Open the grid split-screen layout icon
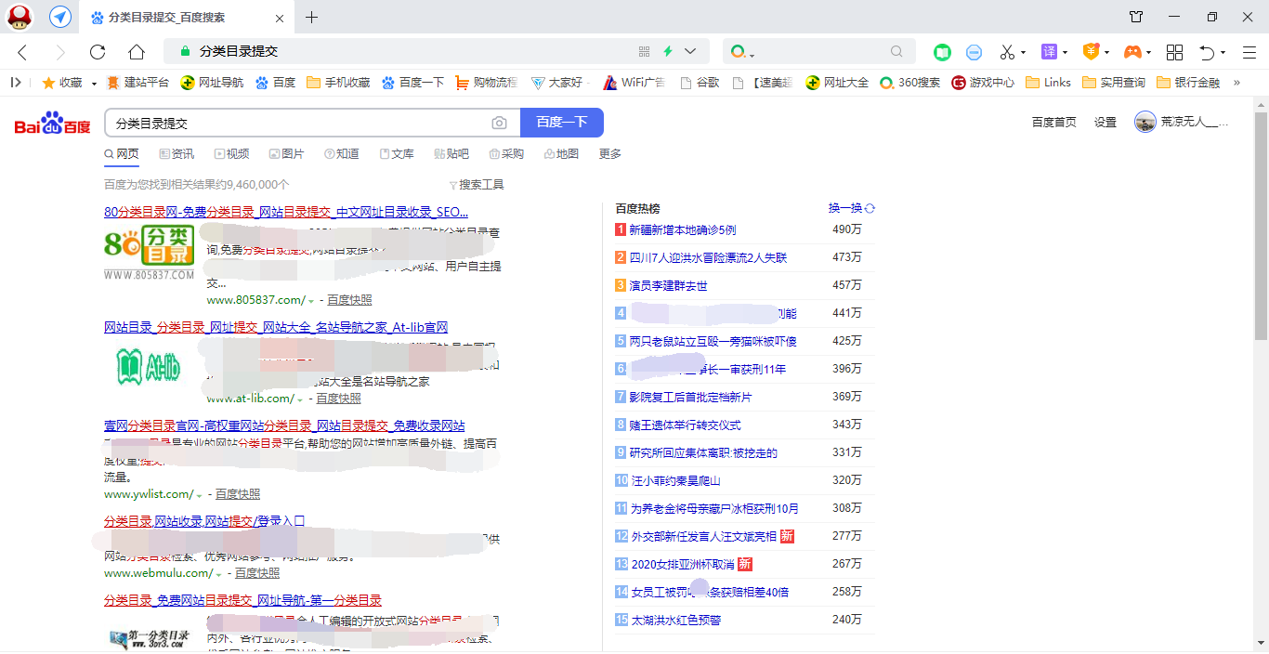Viewport: 1269px width, 654px height. pos(1174,51)
